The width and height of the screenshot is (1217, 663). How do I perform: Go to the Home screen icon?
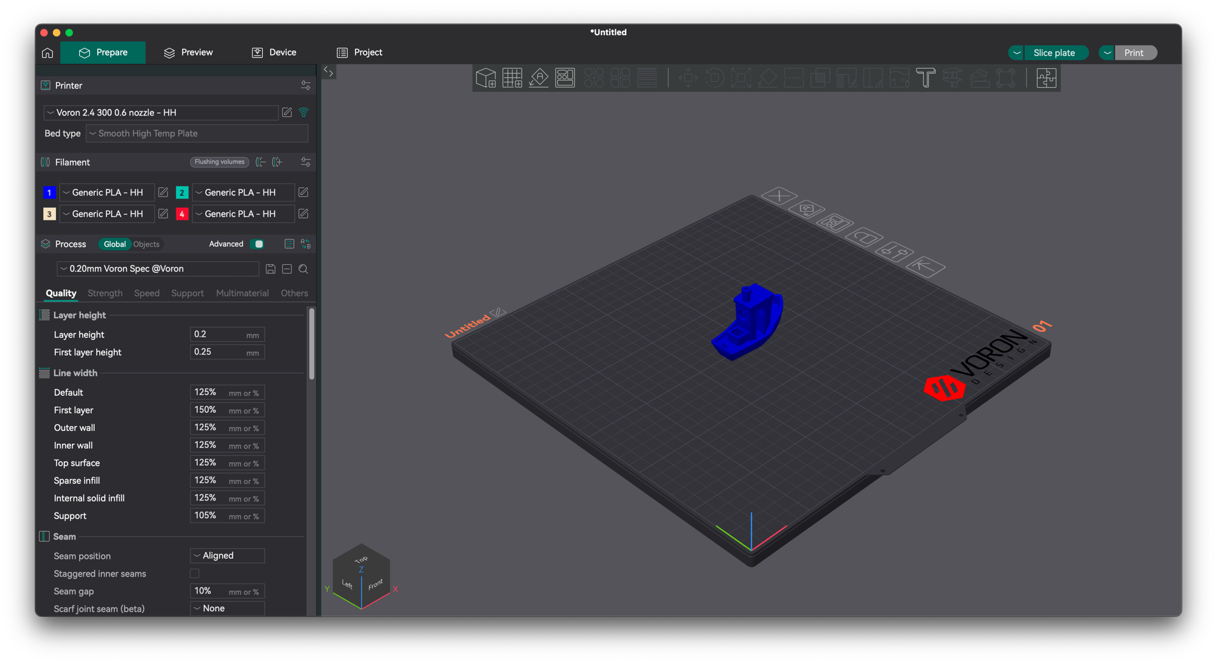click(47, 53)
